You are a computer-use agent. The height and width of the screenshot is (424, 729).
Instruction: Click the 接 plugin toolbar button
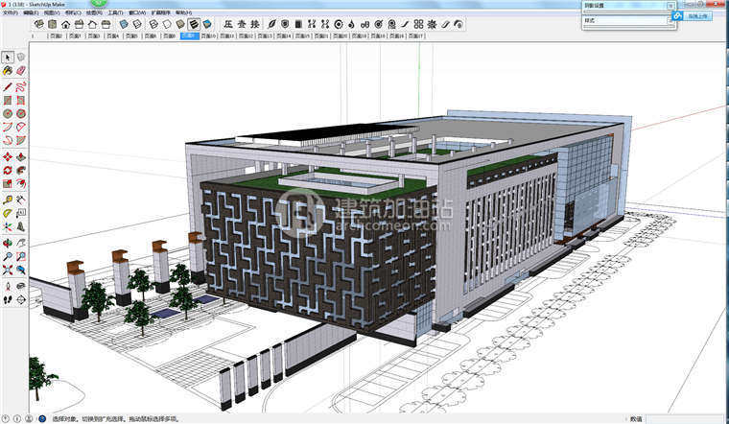[x=255, y=24]
